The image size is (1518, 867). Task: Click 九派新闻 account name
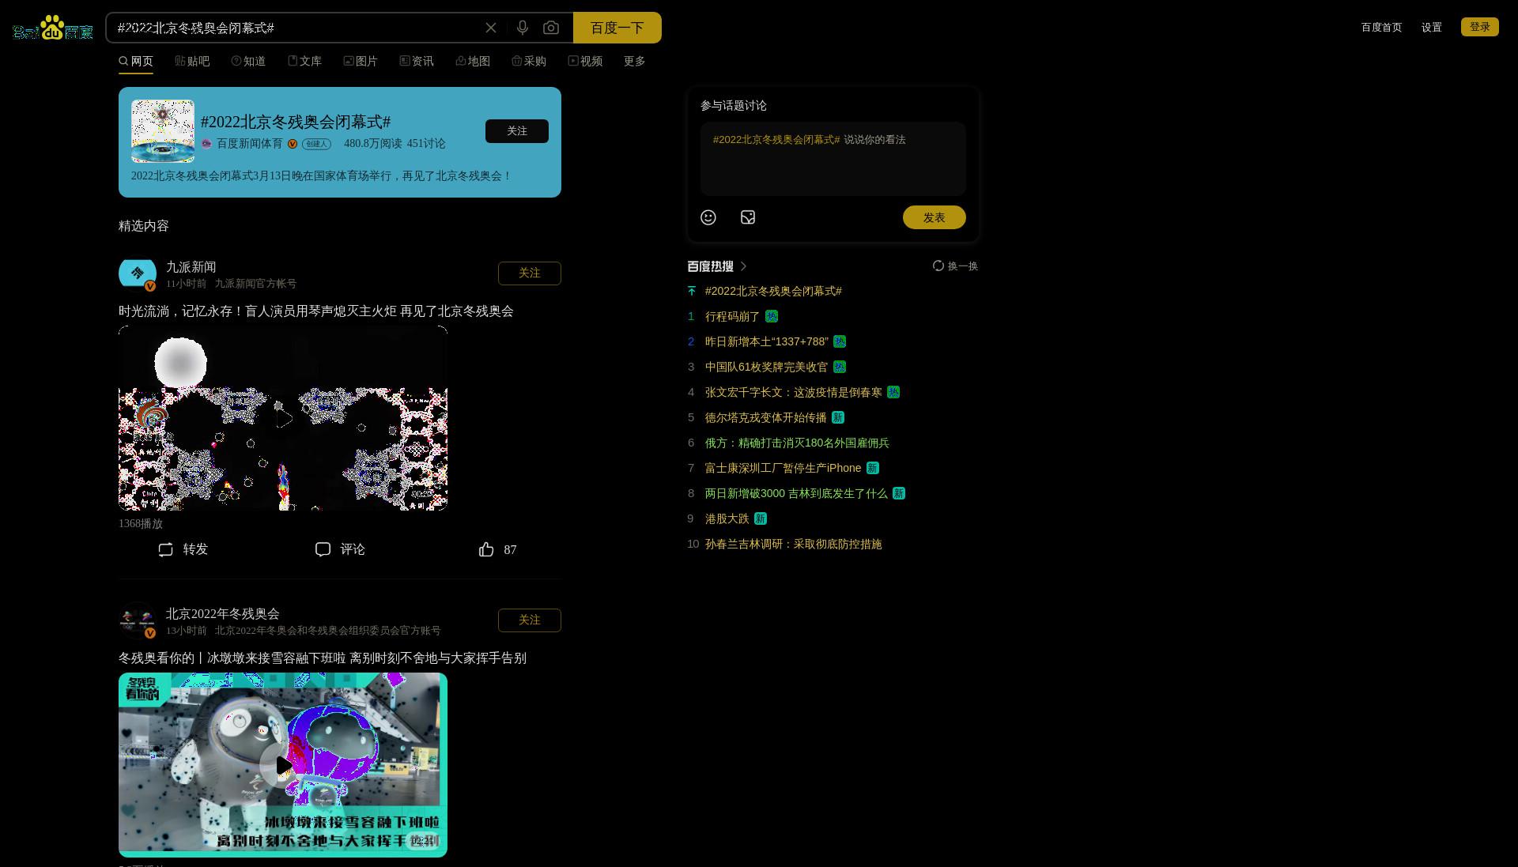[191, 267]
